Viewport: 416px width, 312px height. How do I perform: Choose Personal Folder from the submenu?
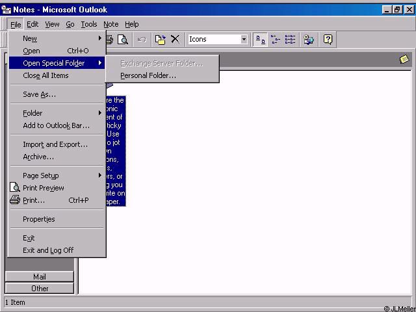tap(162, 75)
